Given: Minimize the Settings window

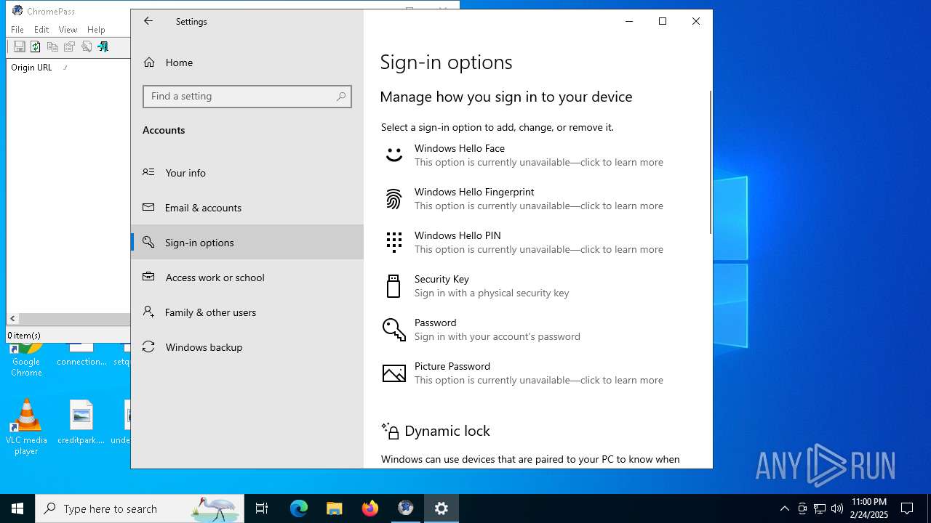Looking at the screenshot, I should click(x=629, y=21).
